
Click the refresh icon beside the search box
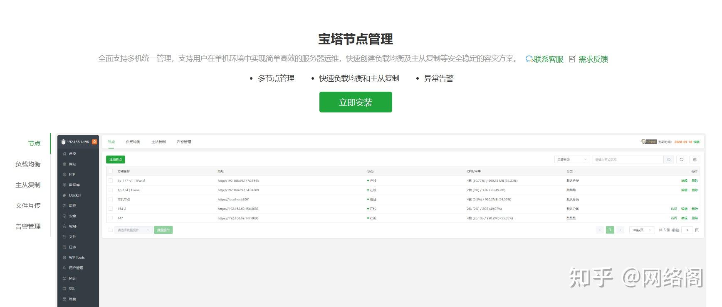(682, 160)
